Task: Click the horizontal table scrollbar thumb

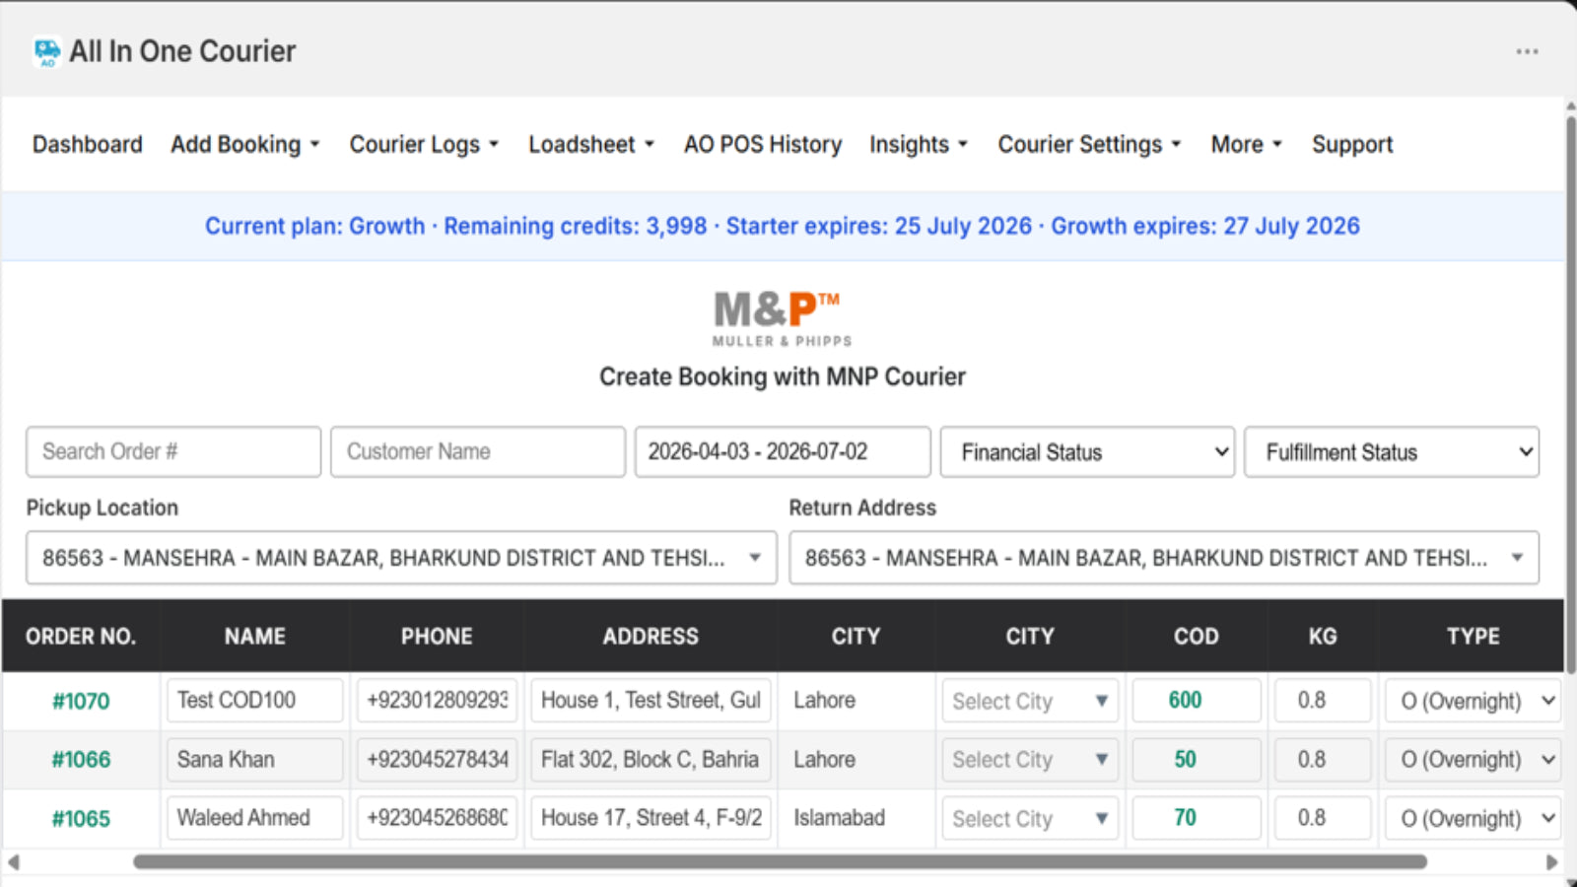Action: [x=780, y=862]
